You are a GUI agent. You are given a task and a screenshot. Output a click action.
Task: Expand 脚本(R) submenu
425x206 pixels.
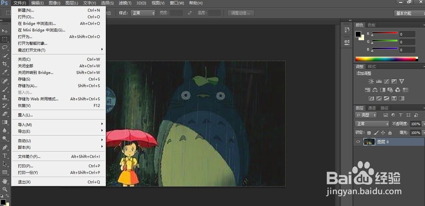click(x=59, y=148)
